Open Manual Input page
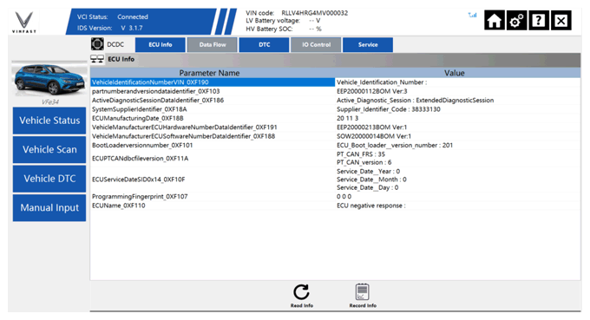The width and height of the screenshot is (590, 320). tap(49, 207)
